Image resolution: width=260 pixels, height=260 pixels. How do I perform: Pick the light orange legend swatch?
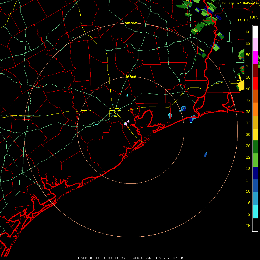coord(255,109)
